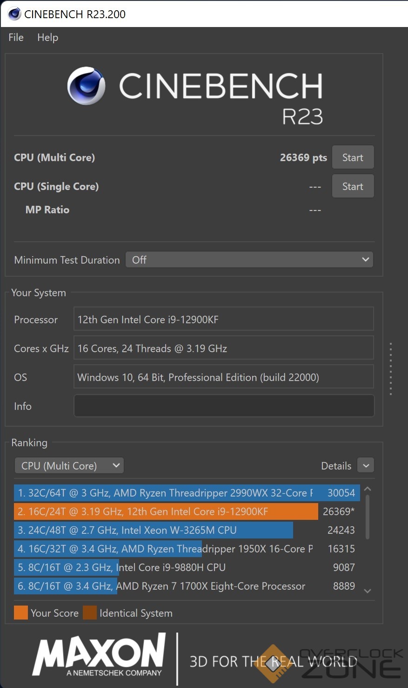Expand the CPU (Multi Core) ranking dropdown
The image size is (408, 688).
click(x=69, y=465)
